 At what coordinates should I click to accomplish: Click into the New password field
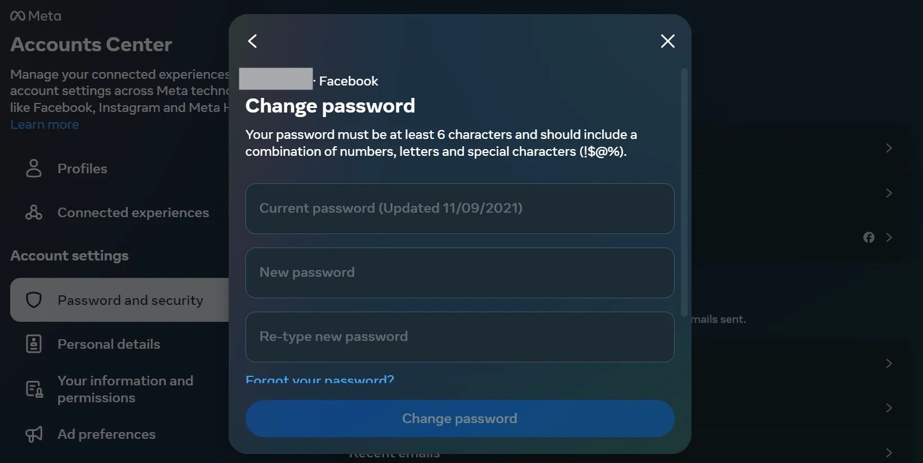[460, 272]
